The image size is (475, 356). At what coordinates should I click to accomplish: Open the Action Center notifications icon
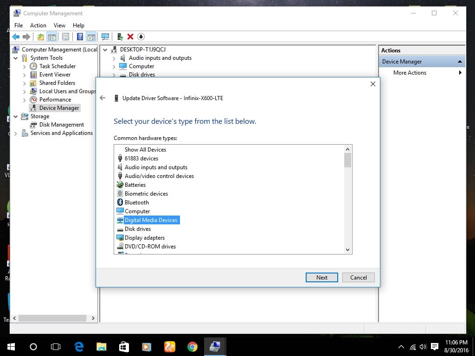435,347
